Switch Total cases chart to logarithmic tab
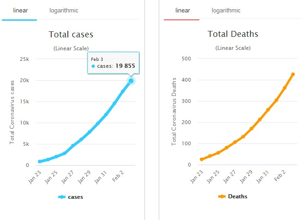Image resolution: width=305 pixels, height=220 pixels. pos(64,10)
